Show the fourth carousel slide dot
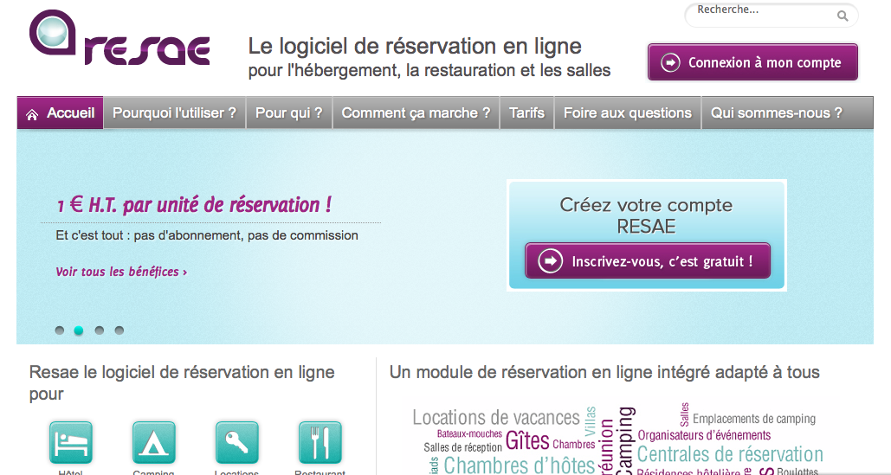Image resolution: width=891 pixels, height=475 pixels. 119,331
